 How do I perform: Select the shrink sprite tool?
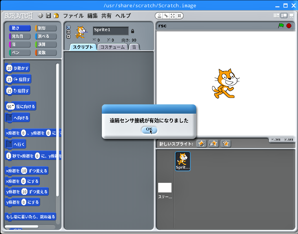pyautogui.click(x=179, y=16)
